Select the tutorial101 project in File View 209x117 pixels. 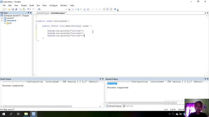[10, 18]
